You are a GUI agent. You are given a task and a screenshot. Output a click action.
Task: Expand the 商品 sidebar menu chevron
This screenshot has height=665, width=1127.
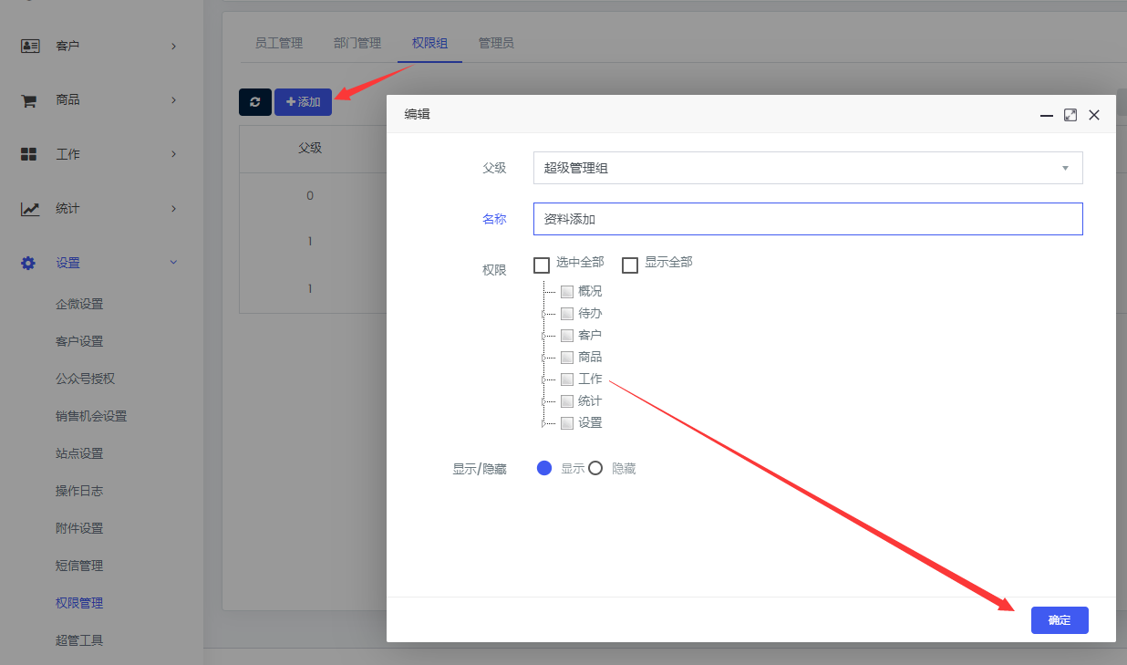click(173, 100)
